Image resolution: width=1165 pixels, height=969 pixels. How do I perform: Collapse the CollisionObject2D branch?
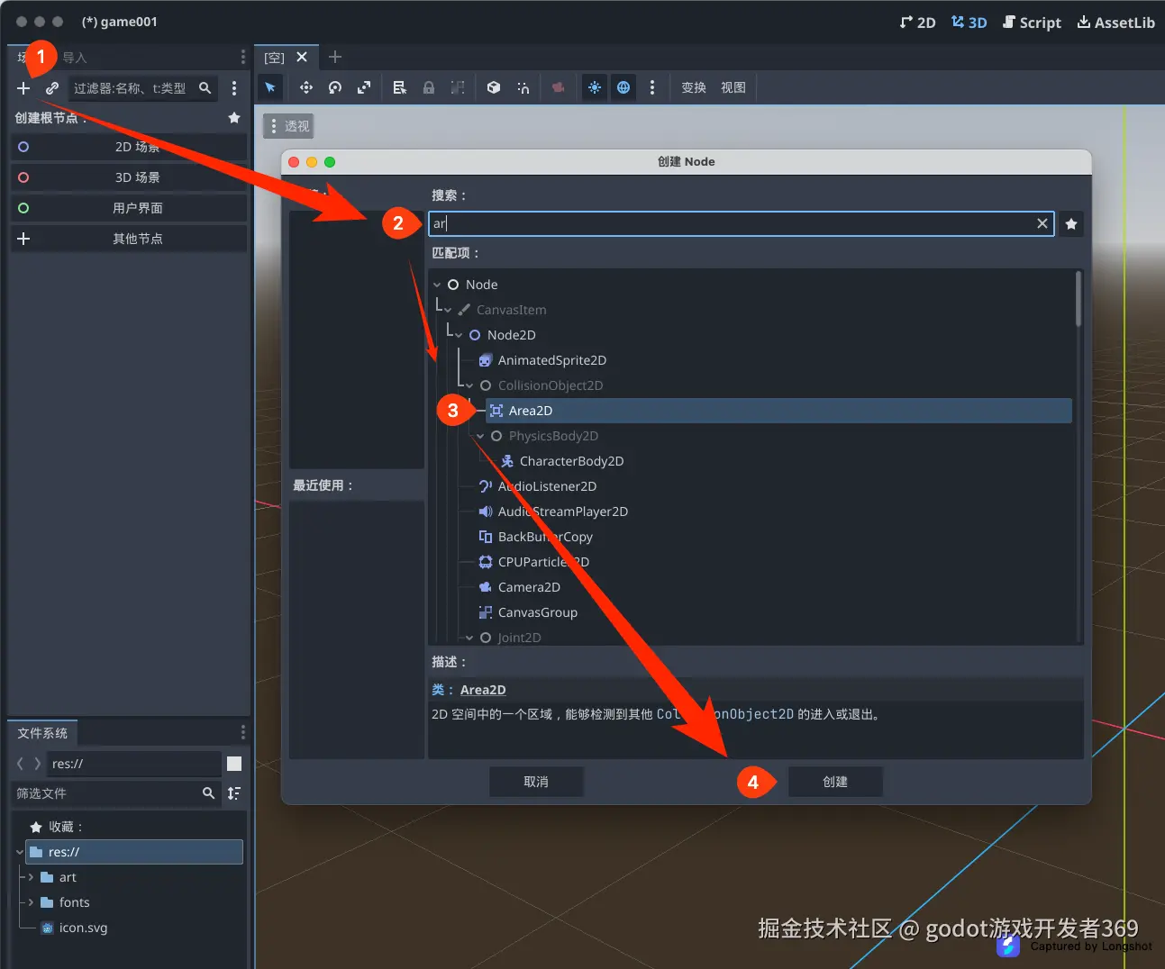point(469,385)
